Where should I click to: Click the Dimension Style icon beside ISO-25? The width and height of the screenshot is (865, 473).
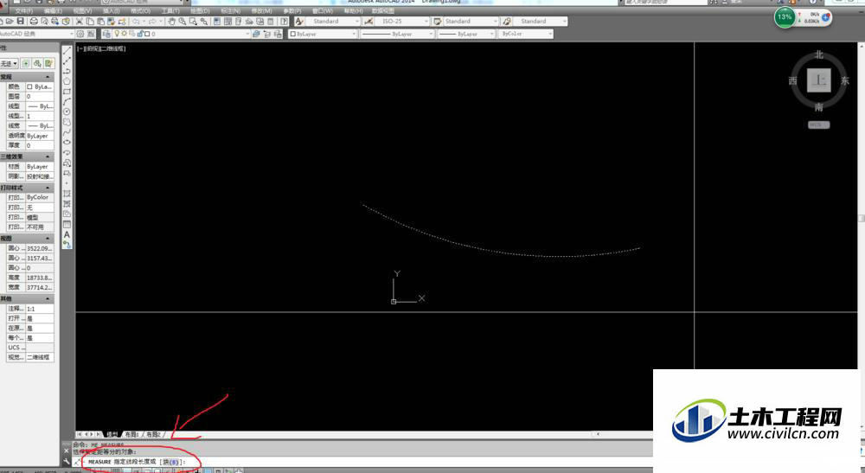coord(368,22)
